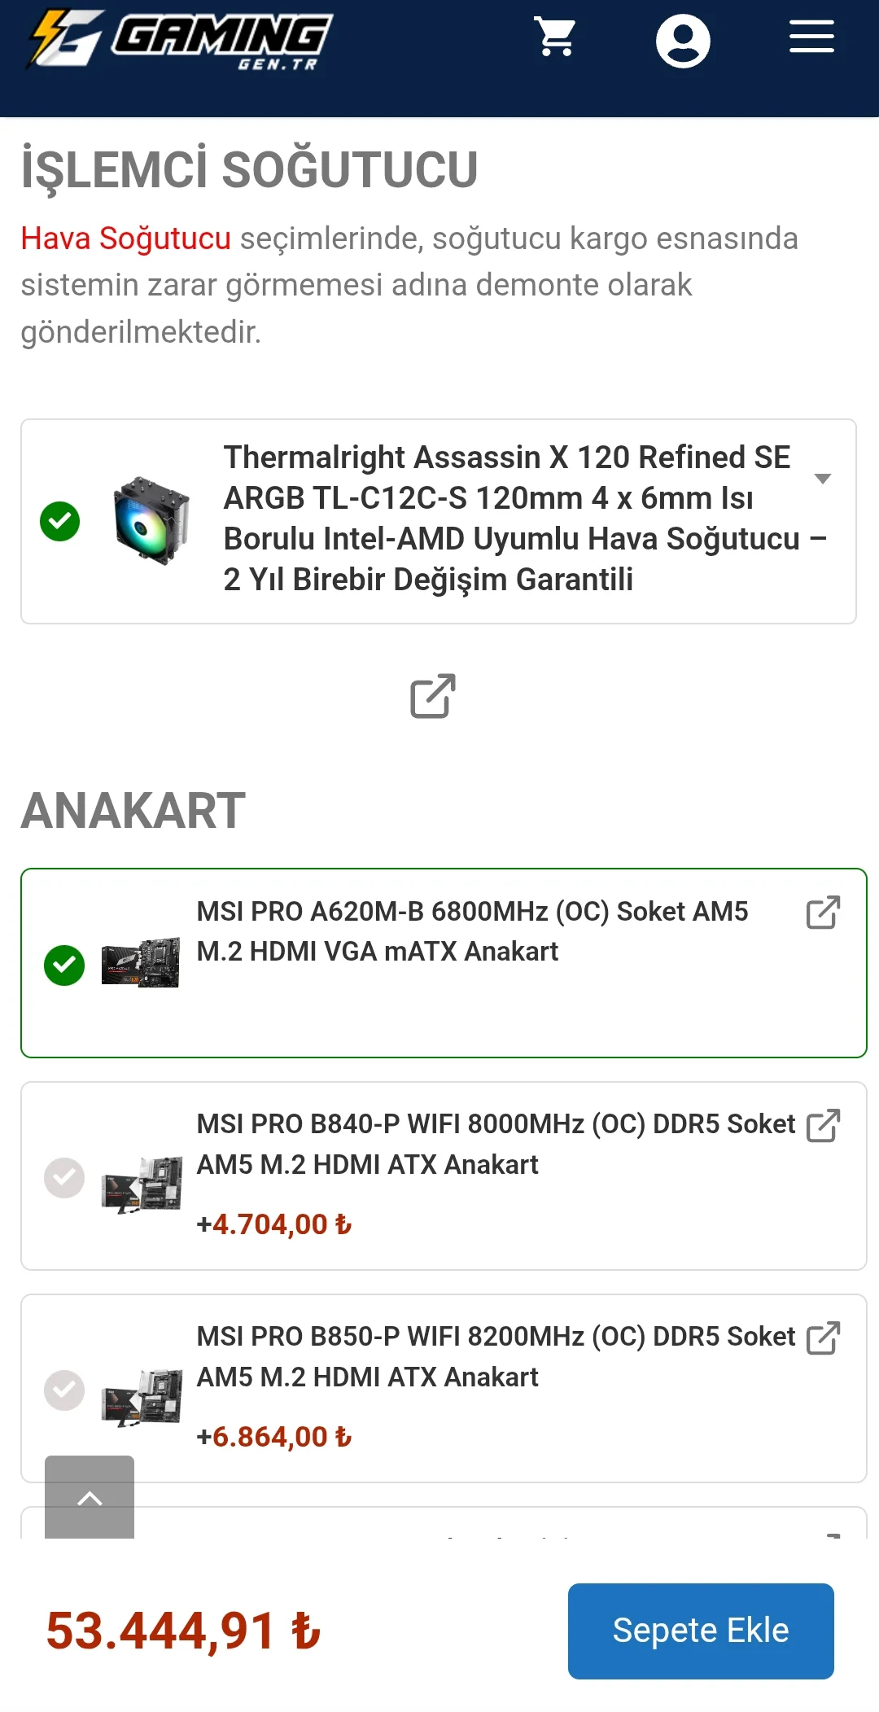Click the MSI PRO B840-P motherboard thumbnail
Screen dimensions: 879x1712
(x=142, y=1184)
